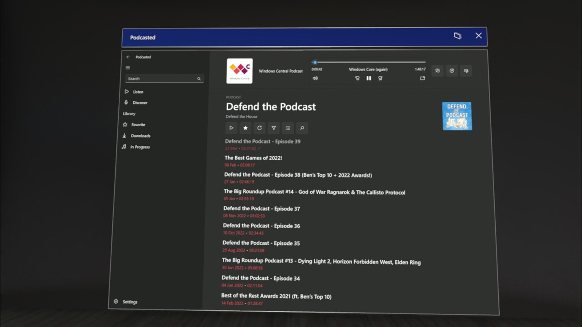The height and width of the screenshot is (327, 582).
Task: Click the multi-select list icon in podcast toolbar
Action: tap(288, 128)
